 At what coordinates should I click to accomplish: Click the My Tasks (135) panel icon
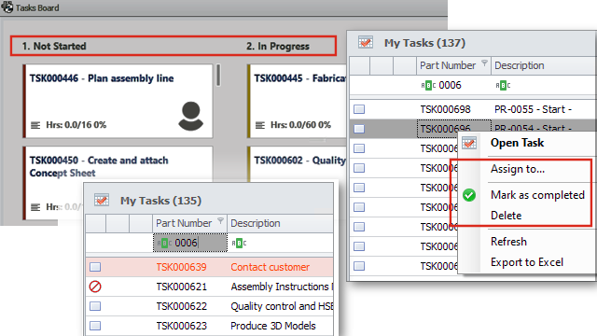102,200
